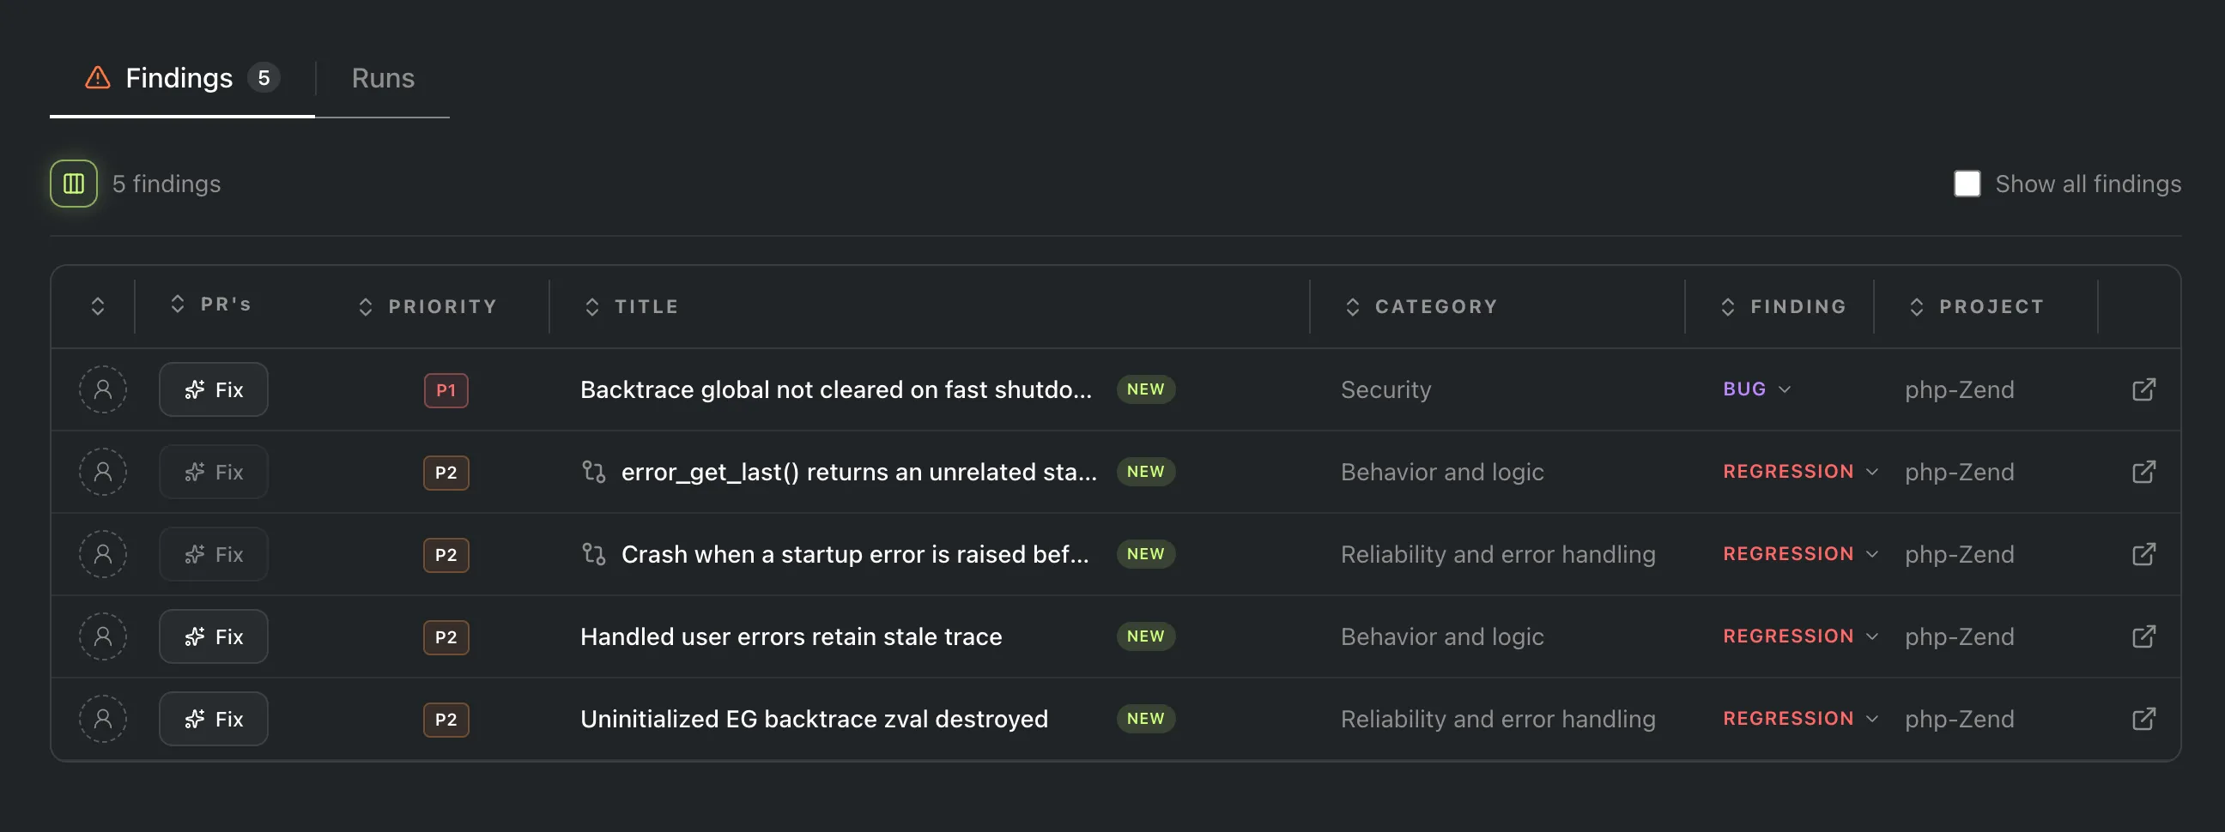Sort table by Finding column
This screenshot has width=2225, height=832.
1783,306
